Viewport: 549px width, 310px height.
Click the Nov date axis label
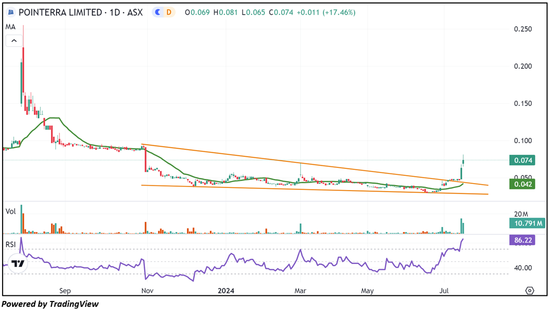(148, 291)
